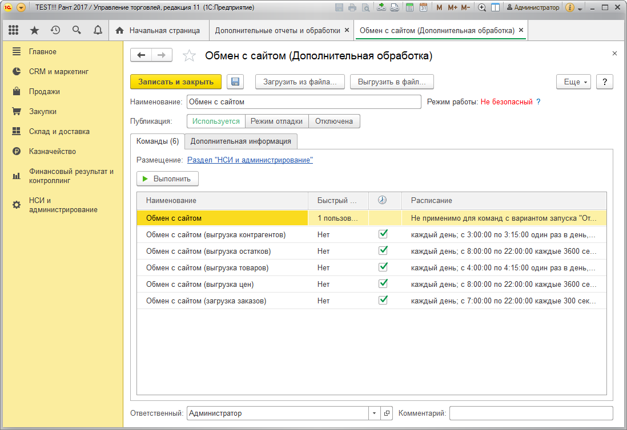
Task: Click the search magnifier icon
Action: pos(77,30)
